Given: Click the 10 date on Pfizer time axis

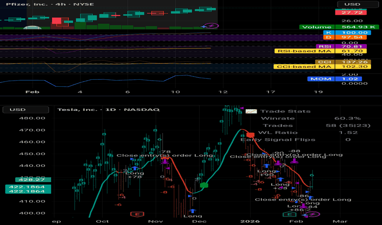Looking at the screenshot, I should point(175,92).
